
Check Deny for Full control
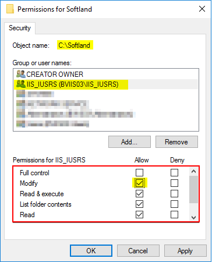(174, 172)
